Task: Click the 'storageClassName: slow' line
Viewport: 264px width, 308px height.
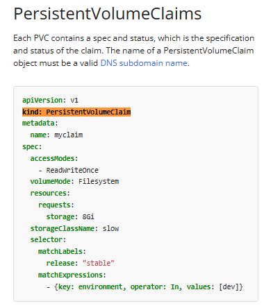Action: [74, 228]
